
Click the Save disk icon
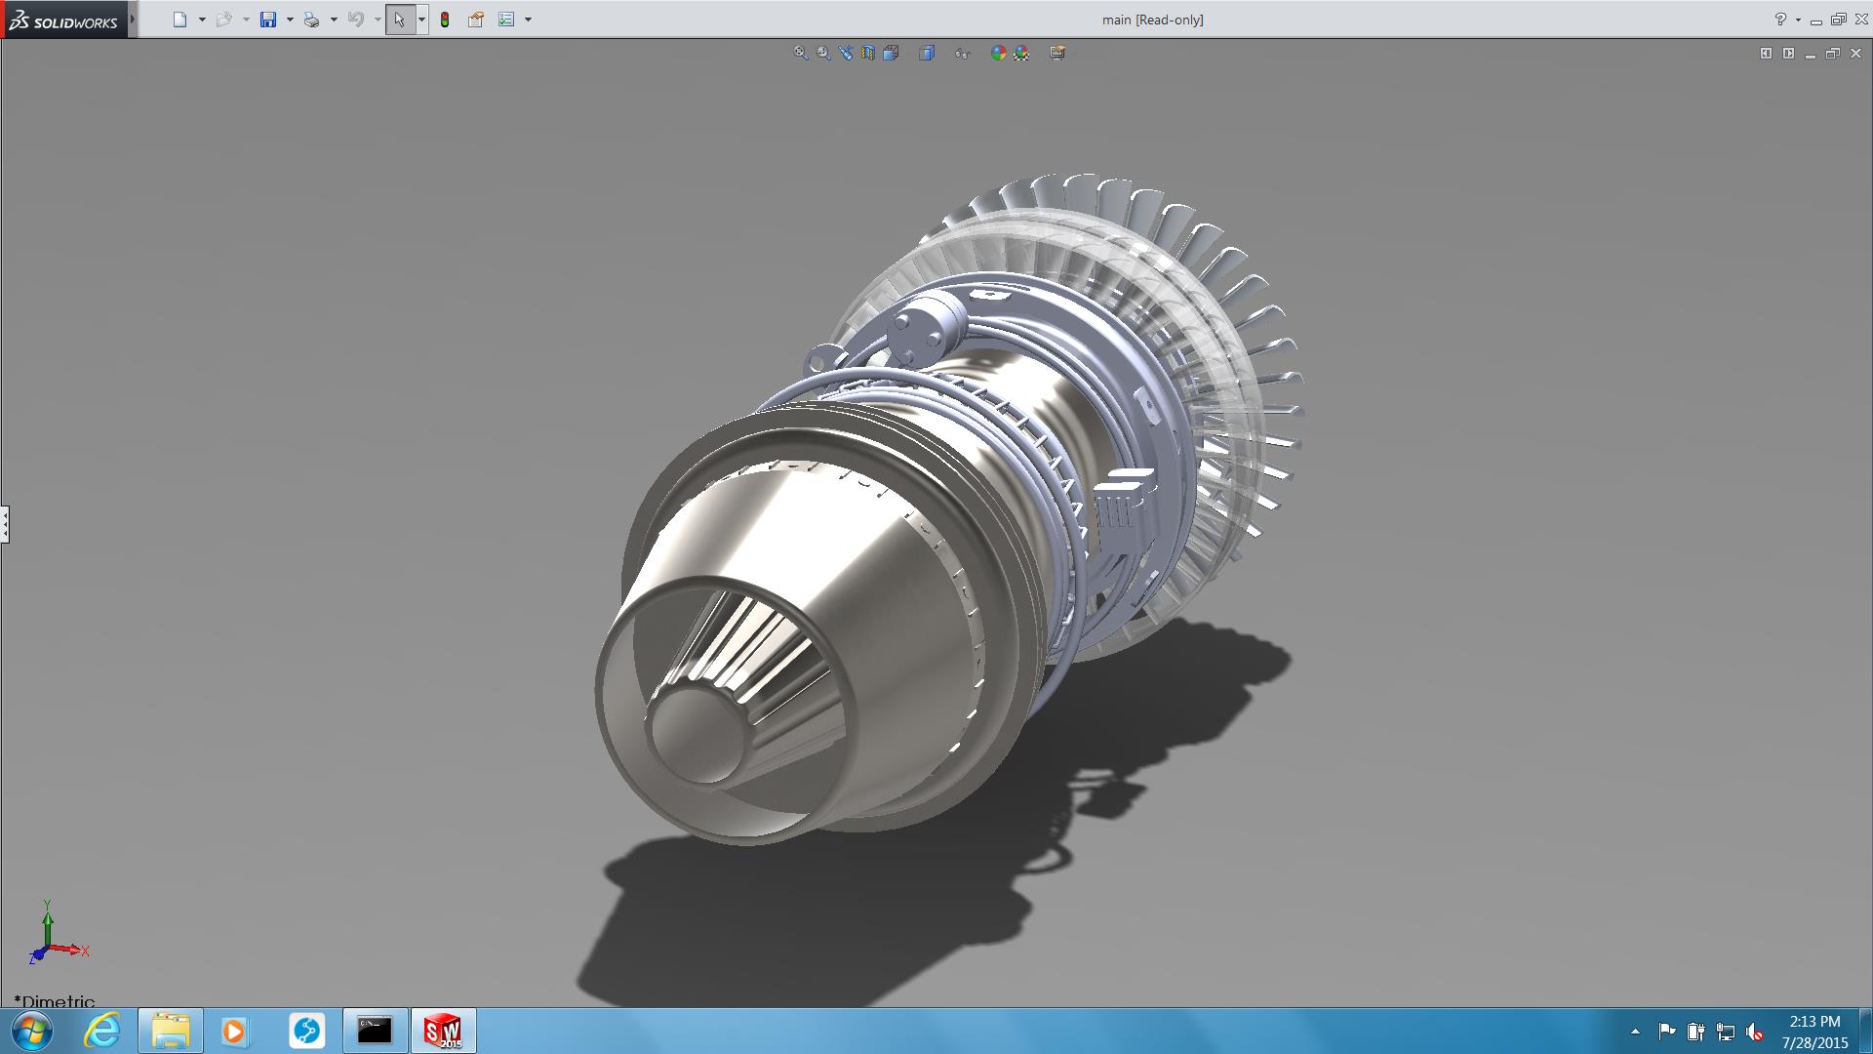pyautogui.click(x=268, y=20)
